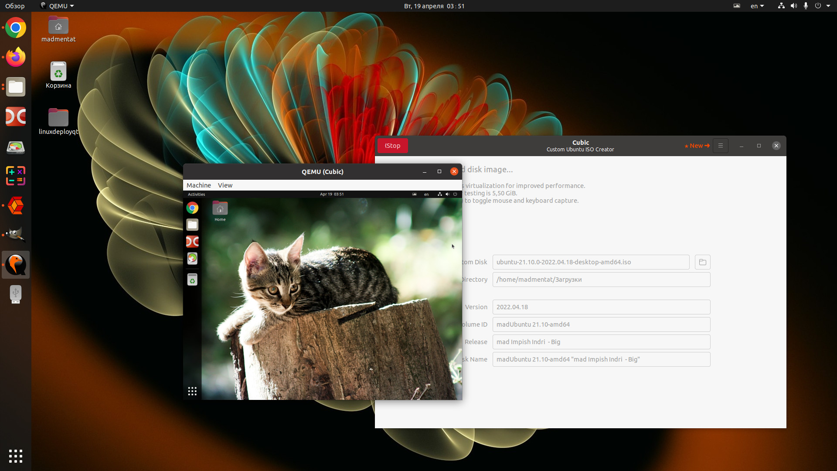The height and width of the screenshot is (471, 837).
Task: Browse for ISO using Cubic folder button
Action: 702,262
